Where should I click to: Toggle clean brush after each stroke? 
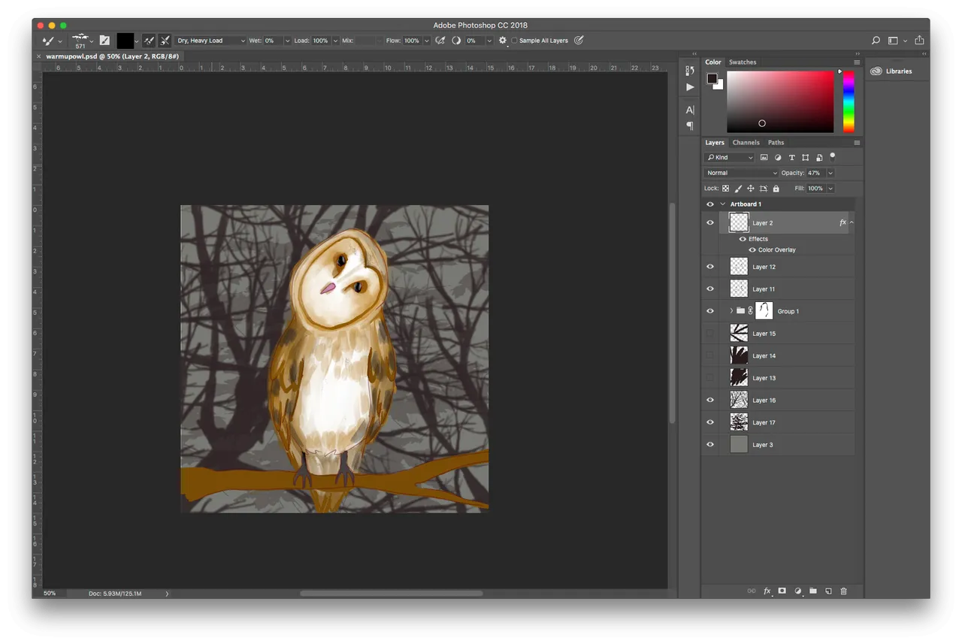point(165,41)
